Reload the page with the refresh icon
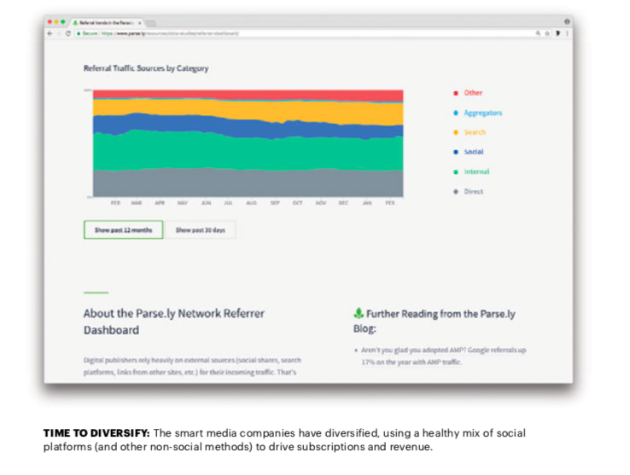This screenshot has height=475, width=630. [68, 33]
